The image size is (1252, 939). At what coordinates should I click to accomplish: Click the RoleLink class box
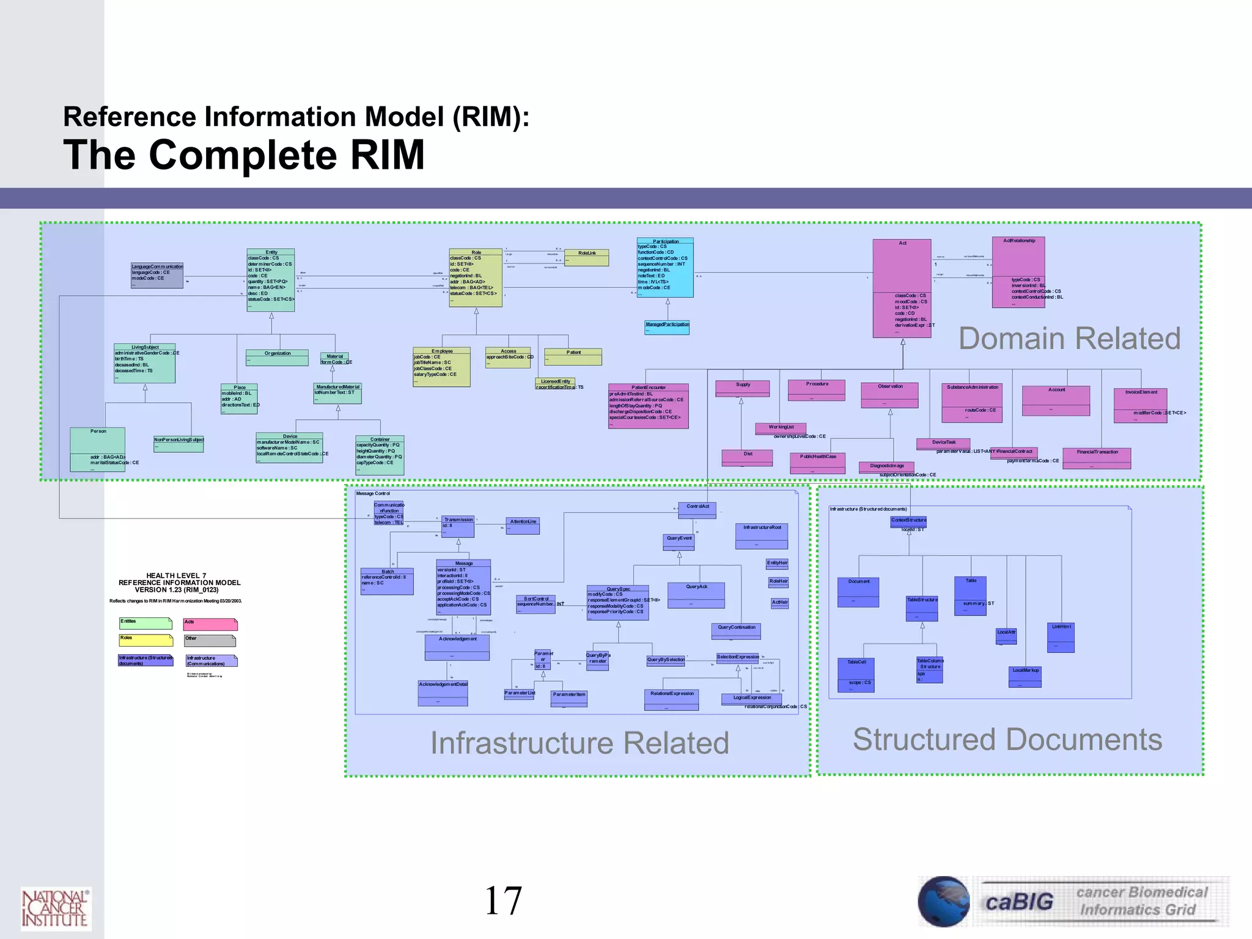(x=586, y=257)
